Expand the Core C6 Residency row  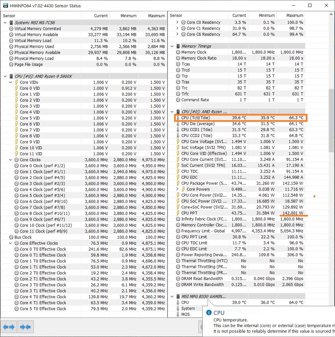[177, 34]
